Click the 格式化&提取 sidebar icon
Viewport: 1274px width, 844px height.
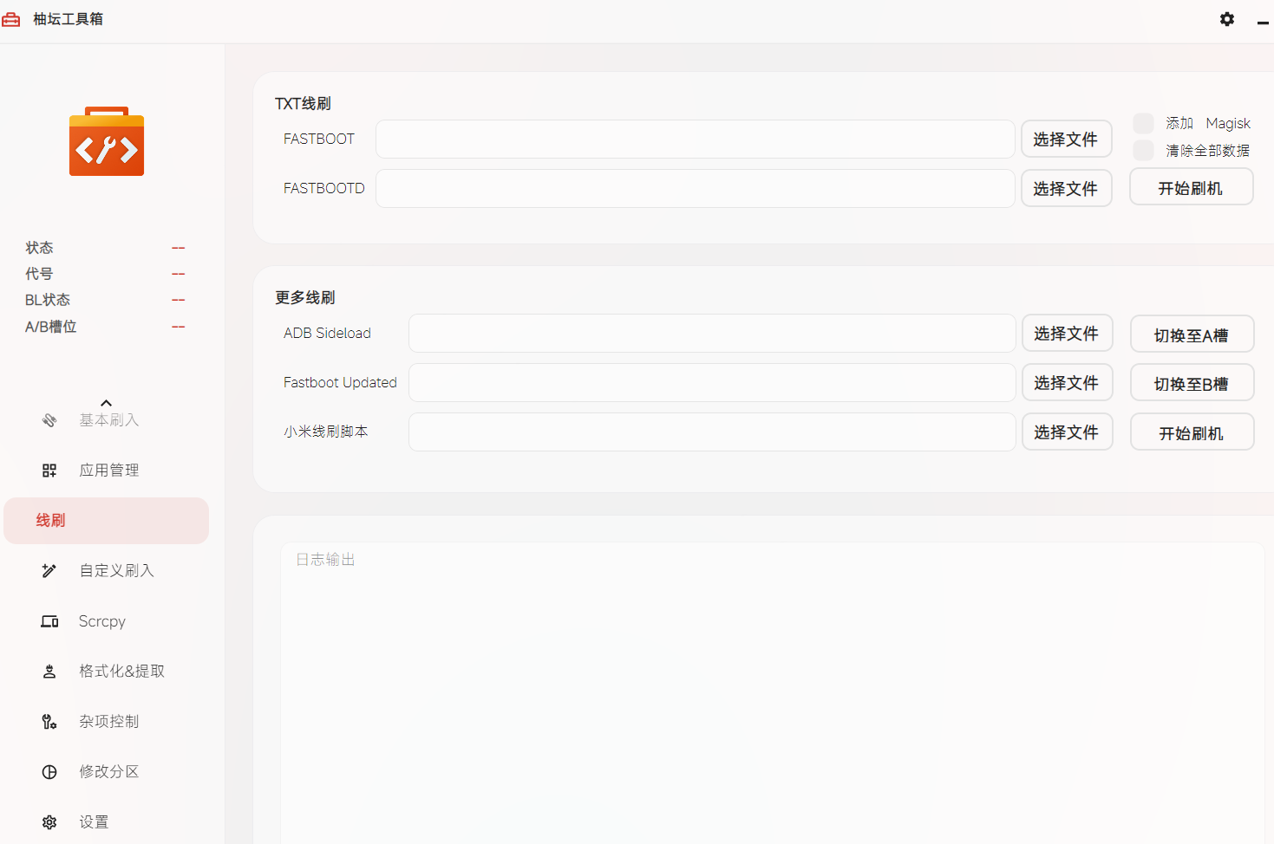tap(49, 672)
